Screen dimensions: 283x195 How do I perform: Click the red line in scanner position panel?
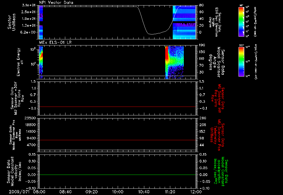tap(117, 140)
